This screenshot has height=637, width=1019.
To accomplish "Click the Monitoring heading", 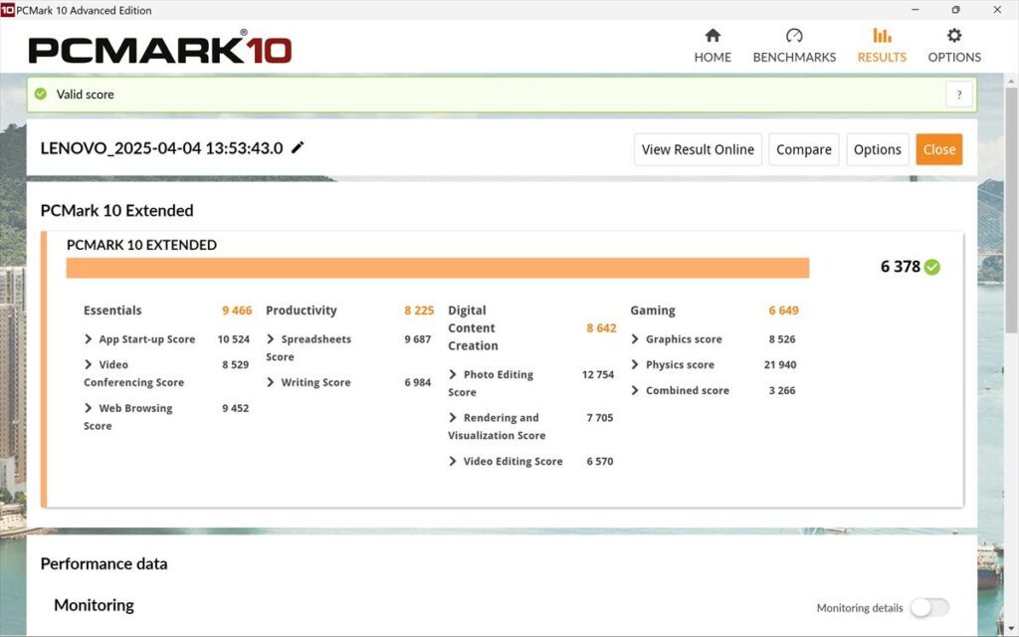I will click(94, 605).
